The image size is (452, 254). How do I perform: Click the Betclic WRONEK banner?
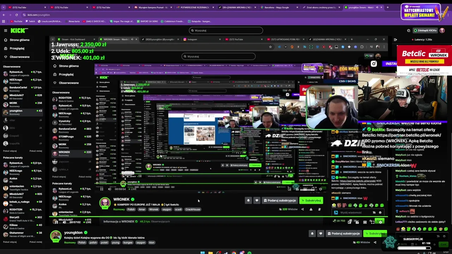424,60
